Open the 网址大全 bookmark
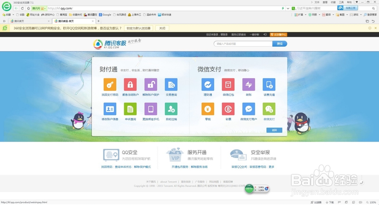Viewport: 379px width, 205px height. (33, 15)
